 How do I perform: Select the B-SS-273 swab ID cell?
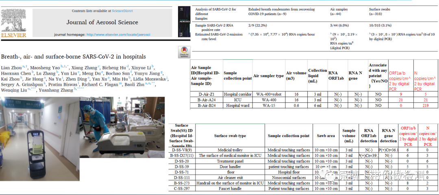(182, 183)
